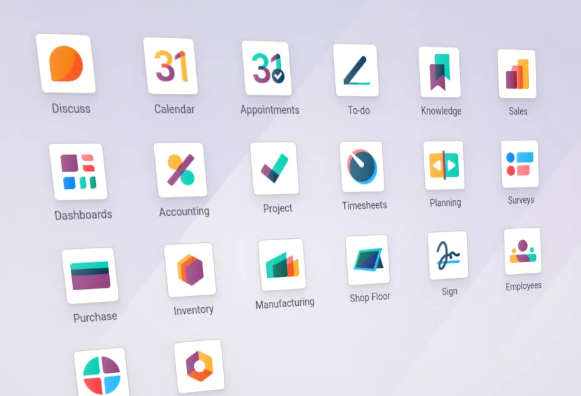Launch the Employees people icon
This screenshot has height=396, width=581.
(x=523, y=251)
